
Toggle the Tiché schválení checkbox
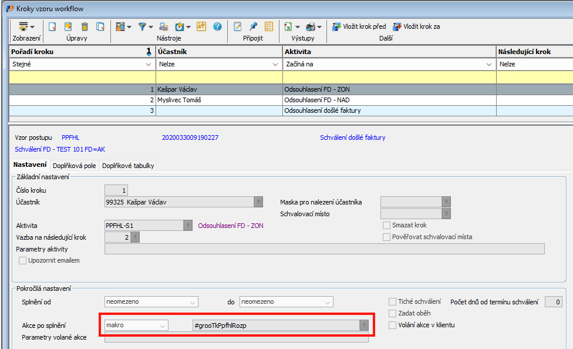(393, 301)
